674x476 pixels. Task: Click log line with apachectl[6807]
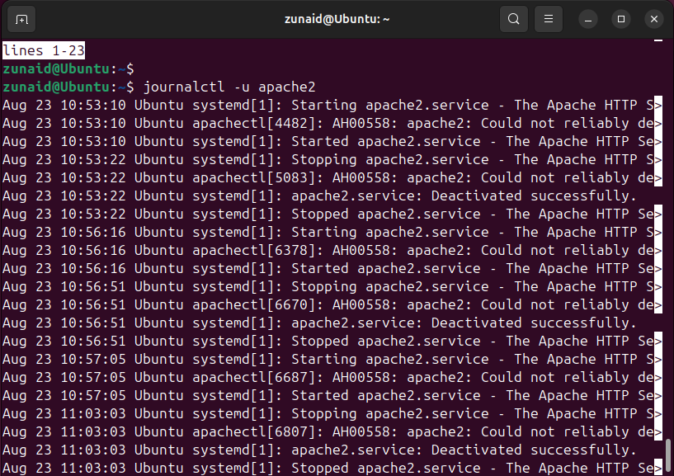coord(332,431)
